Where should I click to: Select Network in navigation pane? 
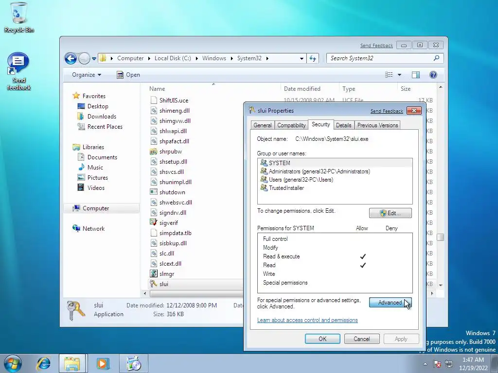point(89,228)
